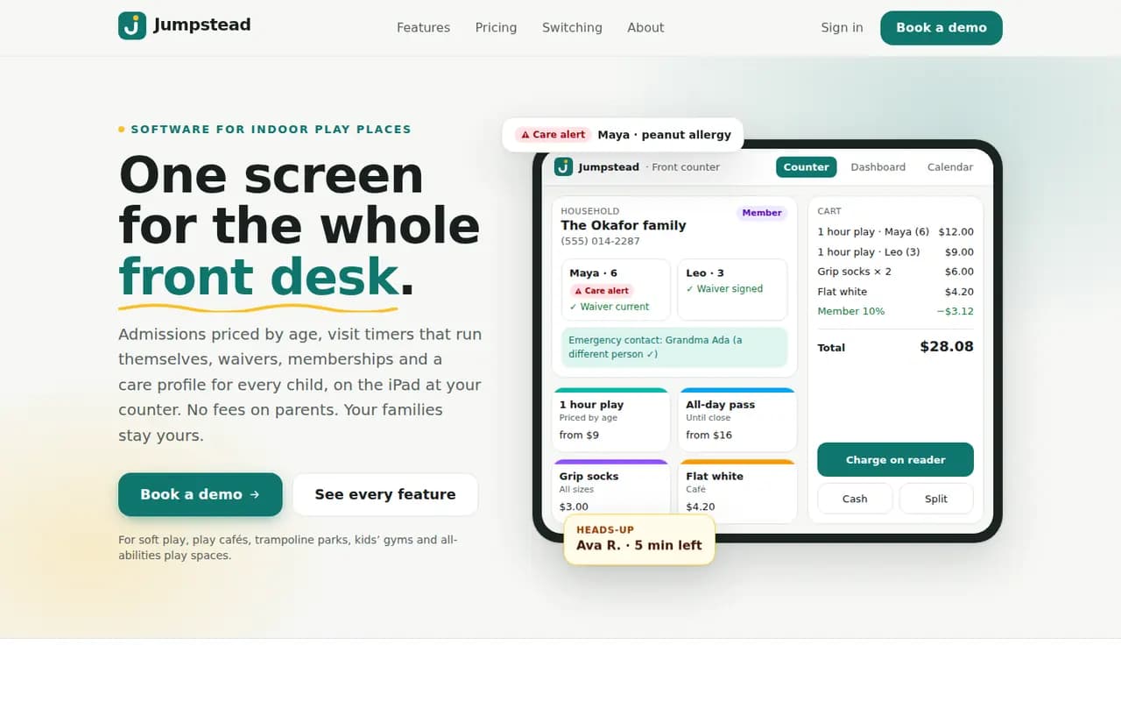Viewport: 1121px width, 701px height.
Task: Click the Member 10% discount line
Action: click(895, 311)
